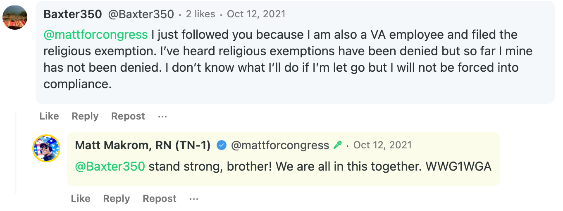View the 2 likes on Baxter350's post

click(200, 14)
